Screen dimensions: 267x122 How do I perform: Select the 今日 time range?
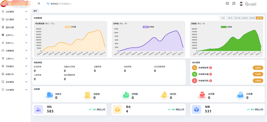pos(223,18)
